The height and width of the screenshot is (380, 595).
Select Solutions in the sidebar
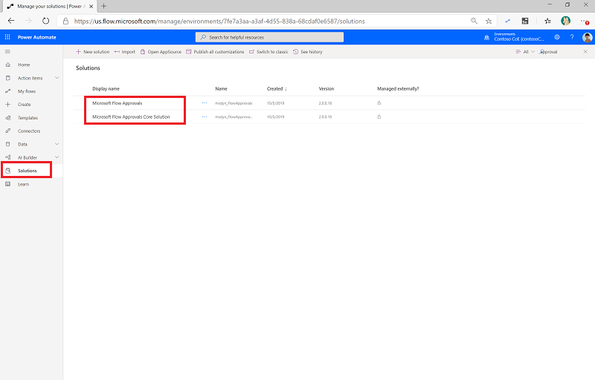coord(28,171)
